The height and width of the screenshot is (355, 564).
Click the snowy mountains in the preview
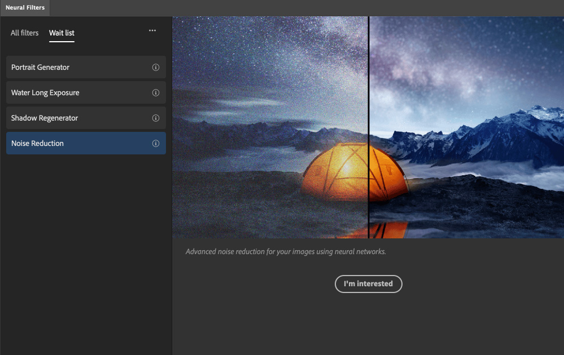(x=497, y=132)
